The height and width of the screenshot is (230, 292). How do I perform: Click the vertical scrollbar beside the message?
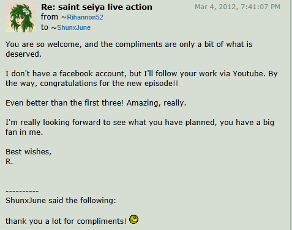click(x=291, y=115)
